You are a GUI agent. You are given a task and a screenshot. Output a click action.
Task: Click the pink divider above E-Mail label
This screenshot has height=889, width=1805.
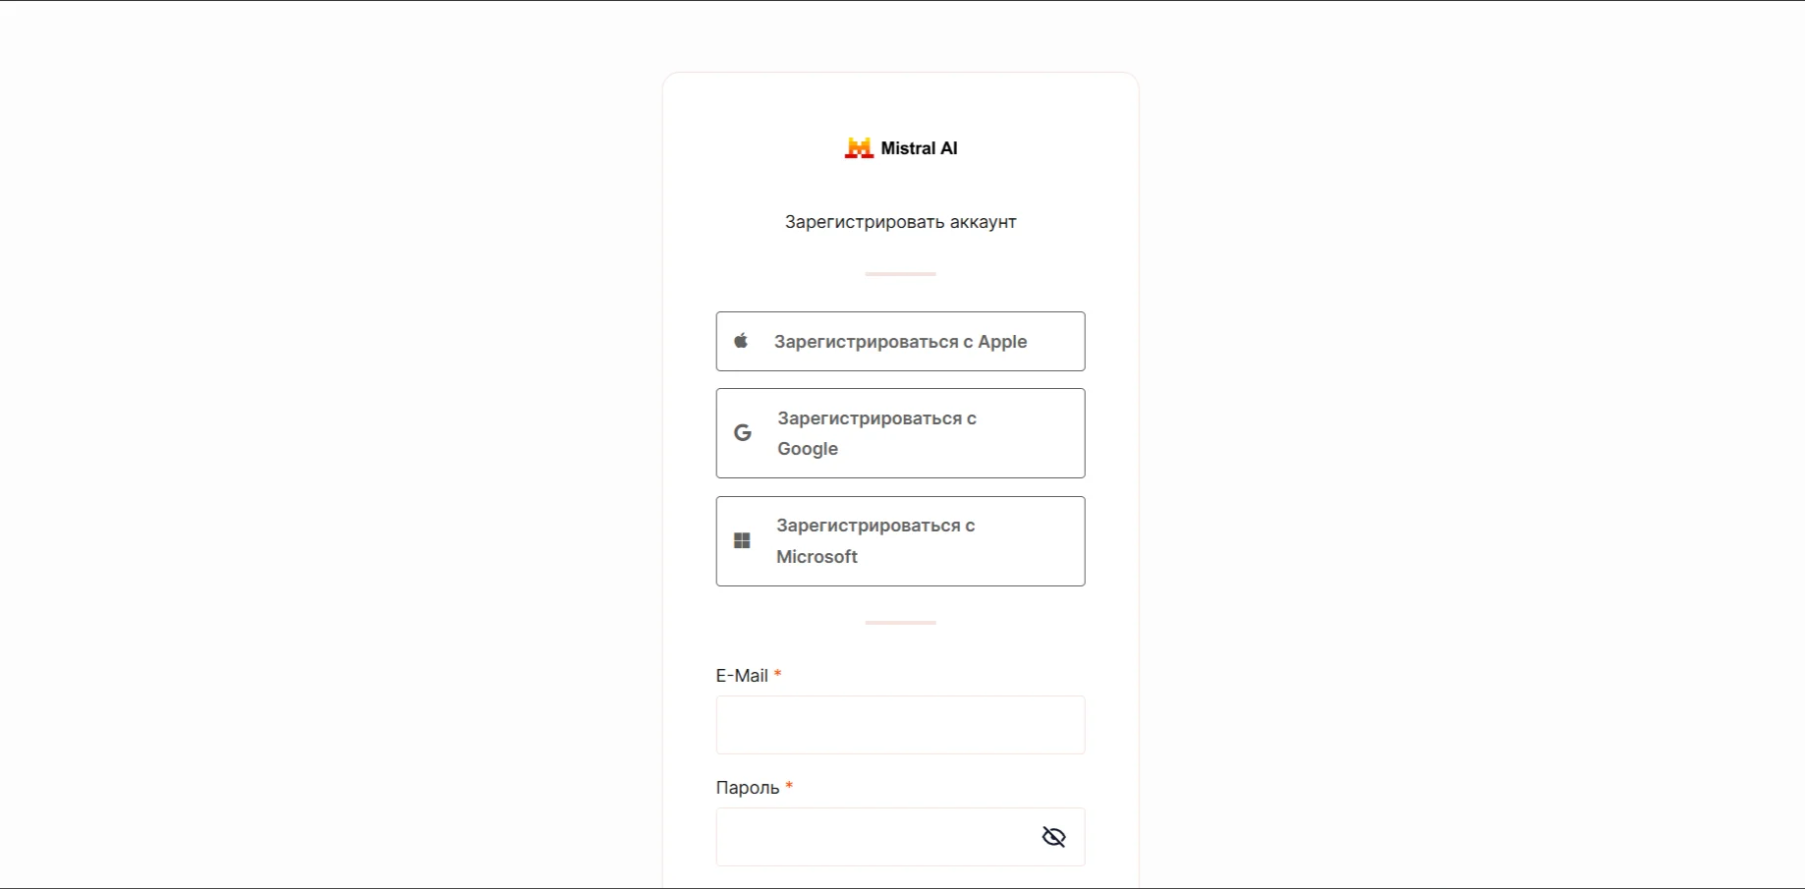tap(900, 623)
